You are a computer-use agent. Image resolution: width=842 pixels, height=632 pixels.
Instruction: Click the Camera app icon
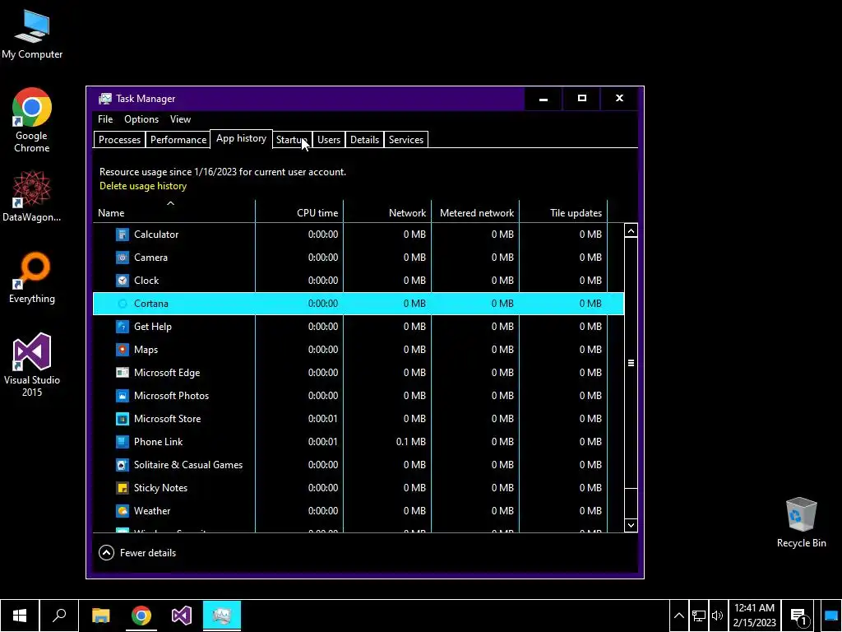[x=123, y=258]
